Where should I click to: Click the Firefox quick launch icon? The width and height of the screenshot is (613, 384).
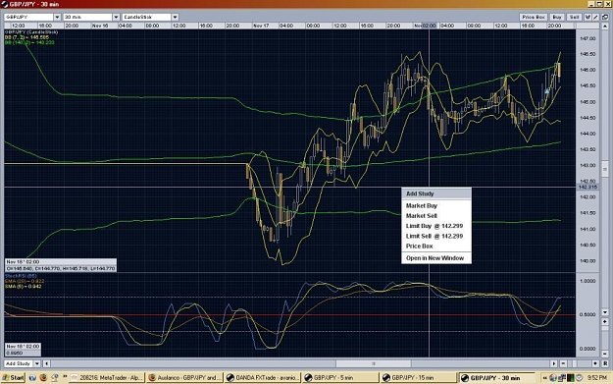[43, 378]
